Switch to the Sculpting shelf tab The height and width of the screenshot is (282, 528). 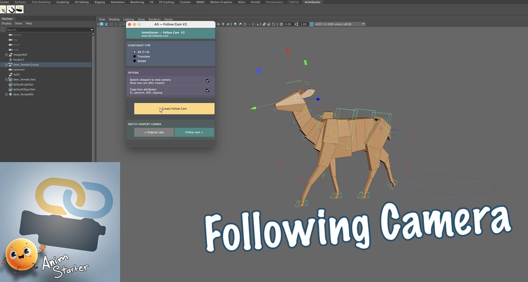[63, 2]
